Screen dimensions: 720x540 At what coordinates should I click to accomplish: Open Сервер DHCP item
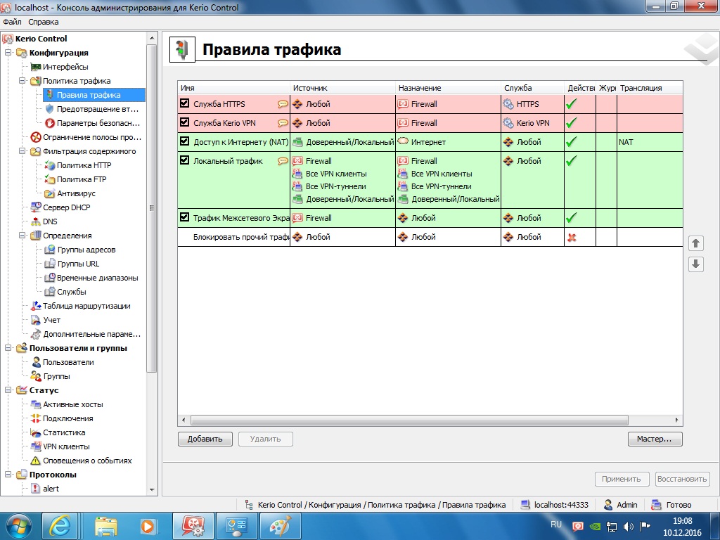[x=60, y=207]
